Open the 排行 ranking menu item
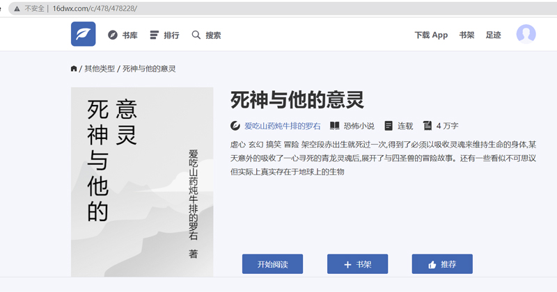Screen dimensions: 557x292 point(164,35)
